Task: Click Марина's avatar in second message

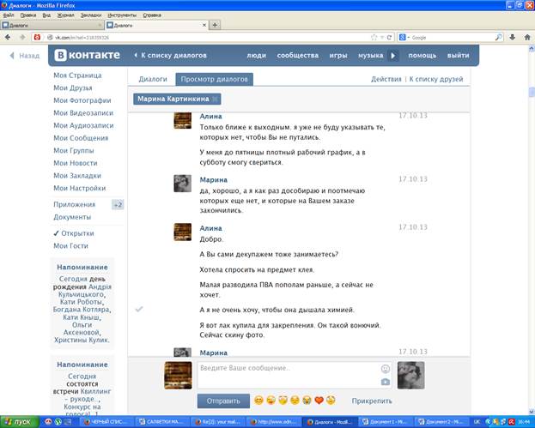Action: 183,184
